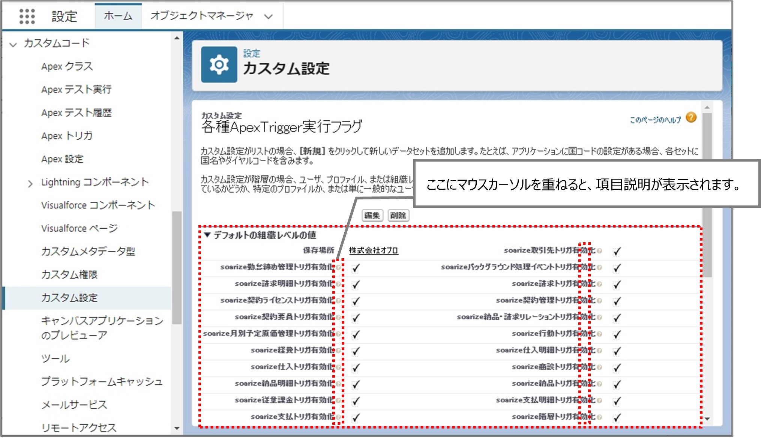
Task: Click help icon beside soarizeバックグラウンド処理イベントトリガ有効化
Action: point(599,267)
